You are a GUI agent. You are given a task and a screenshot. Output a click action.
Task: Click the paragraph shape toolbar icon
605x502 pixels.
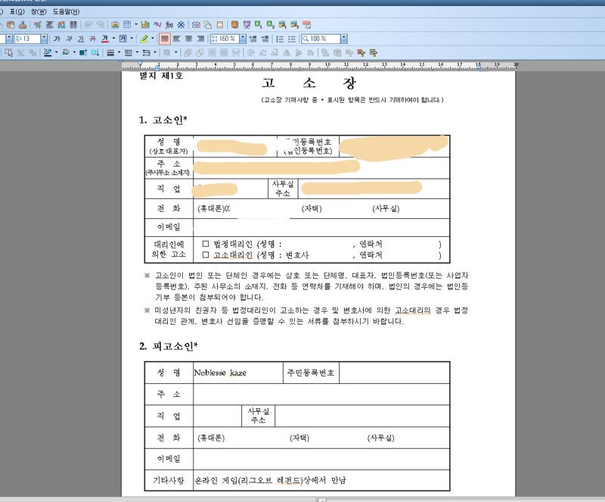(49, 25)
